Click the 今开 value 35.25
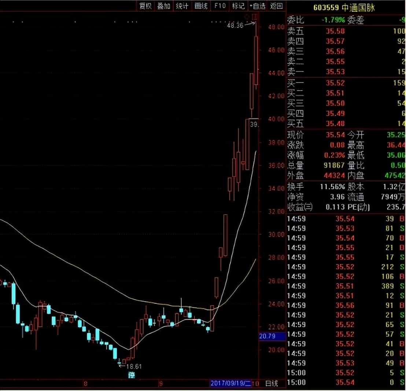The image size is (406, 391). click(x=396, y=135)
